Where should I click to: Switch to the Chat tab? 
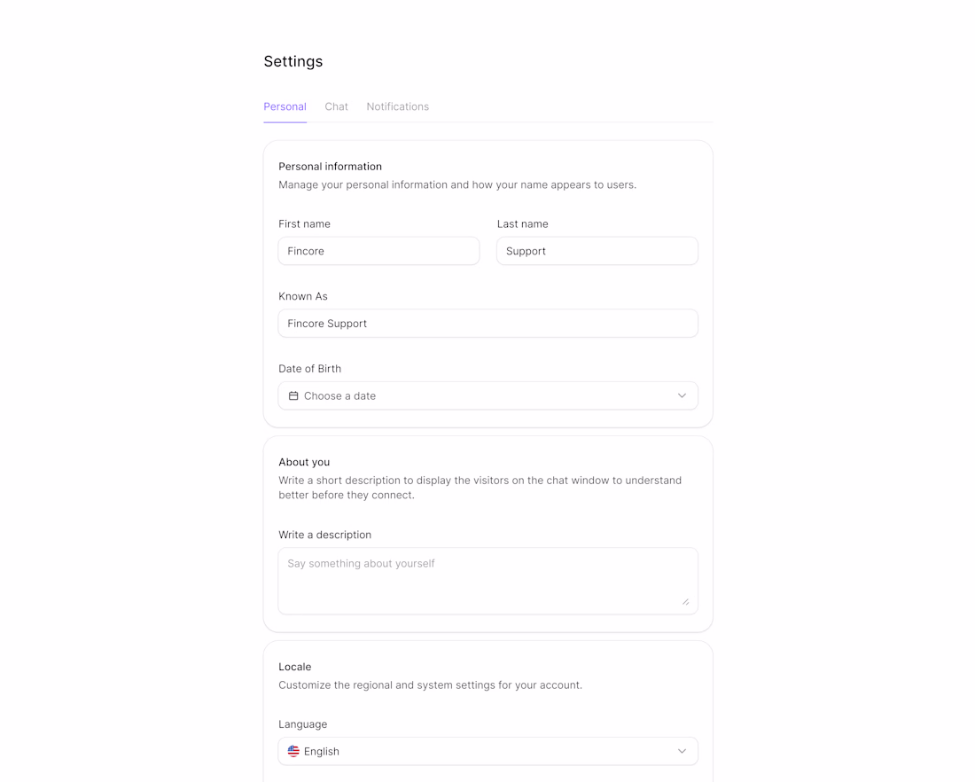tap(336, 106)
